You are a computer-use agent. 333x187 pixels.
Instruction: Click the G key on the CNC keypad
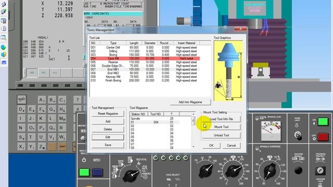click(x=52, y=110)
